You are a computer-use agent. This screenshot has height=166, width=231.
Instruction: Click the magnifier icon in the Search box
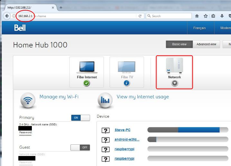(x=149, y=16)
